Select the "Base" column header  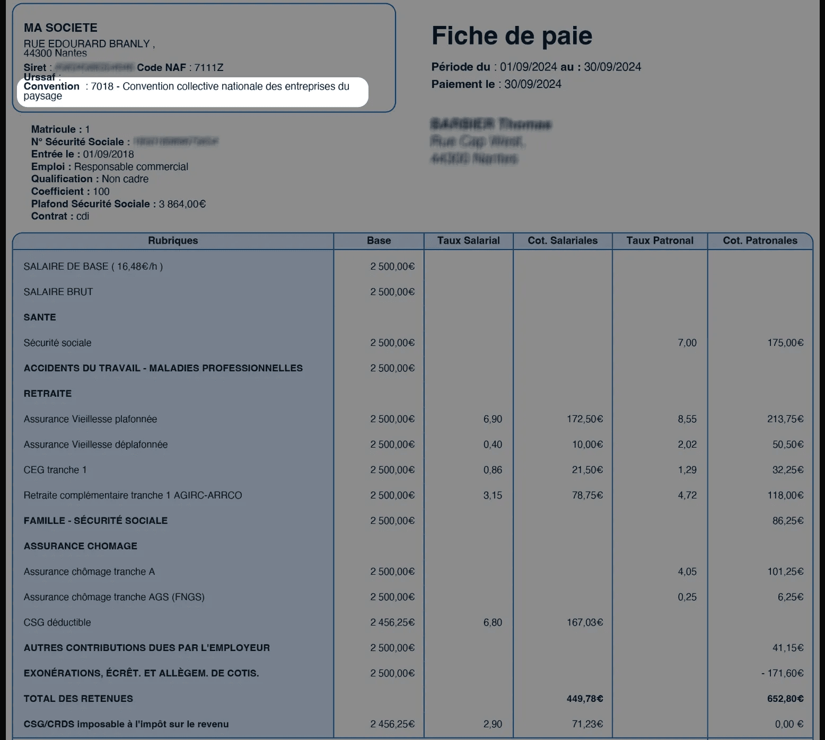tap(379, 240)
